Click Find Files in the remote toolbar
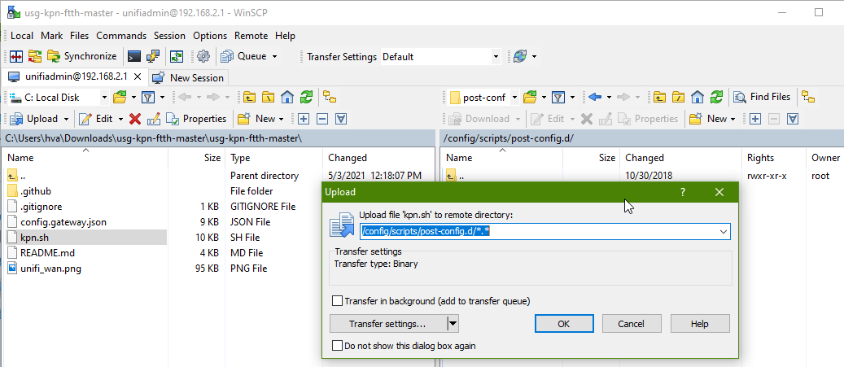This screenshot has width=844, height=367. [x=763, y=97]
